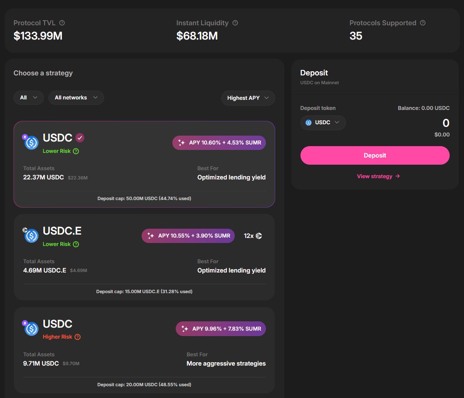Click the Deposit cap: 50.00M USDC text
The image size is (464, 398).
[144, 198]
